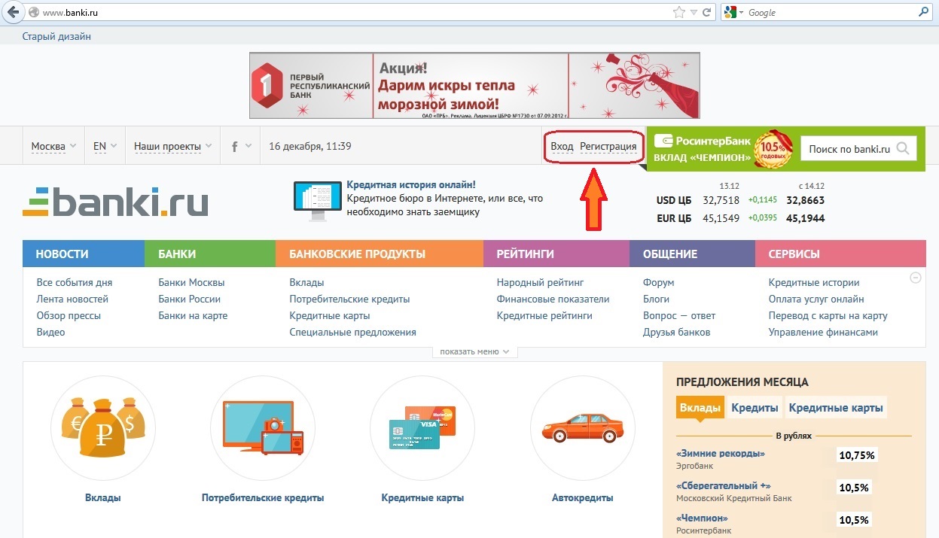Viewport: 939px width, 538px height.
Task: Click the Google search engine icon
Action: coord(730,12)
